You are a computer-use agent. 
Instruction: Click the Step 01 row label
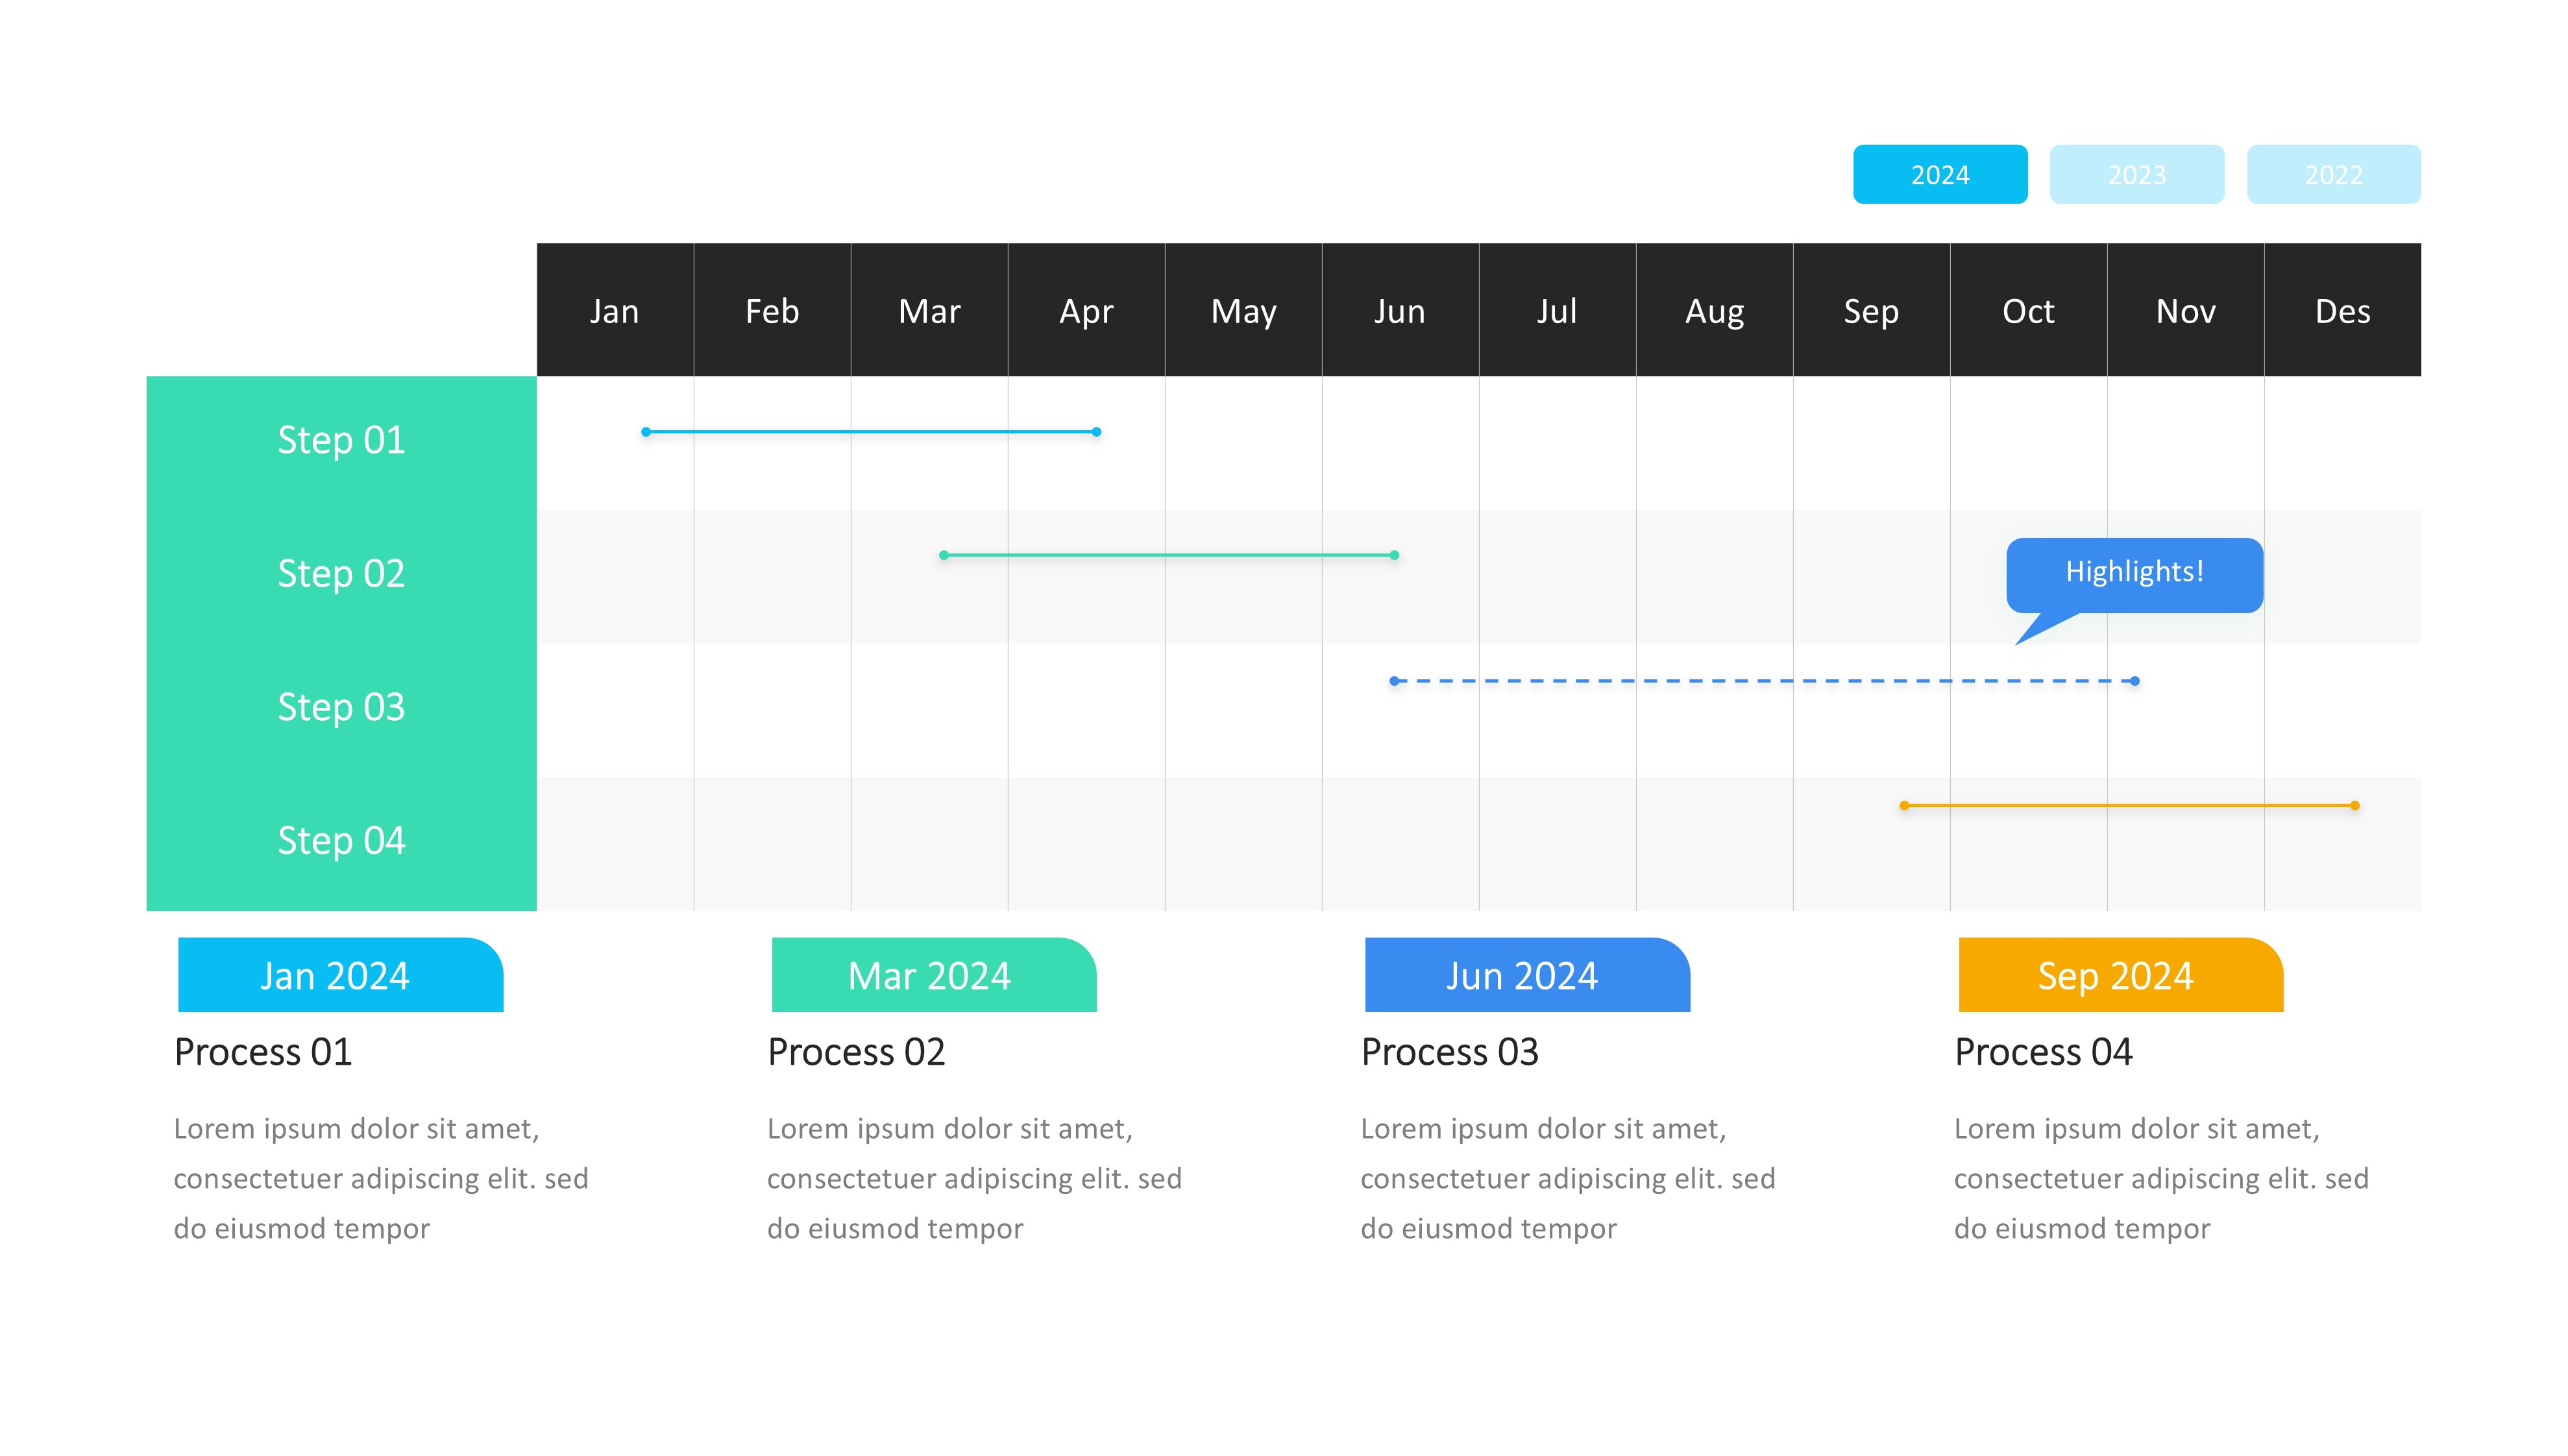(x=341, y=441)
